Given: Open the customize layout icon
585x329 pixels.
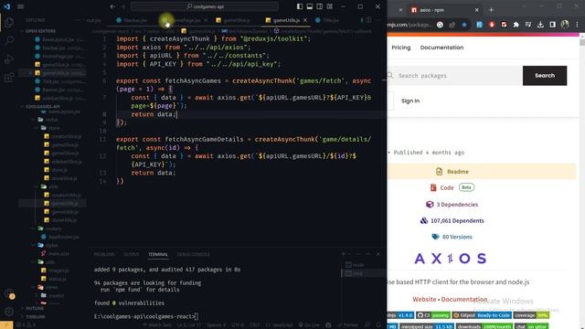Looking at the screenshot, I should (330, 6).
